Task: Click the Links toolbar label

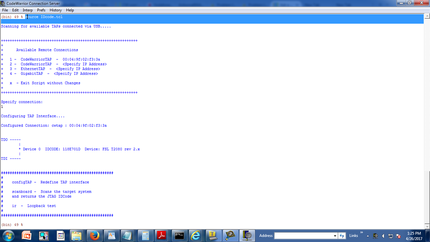Action: [x=353, y=236]
